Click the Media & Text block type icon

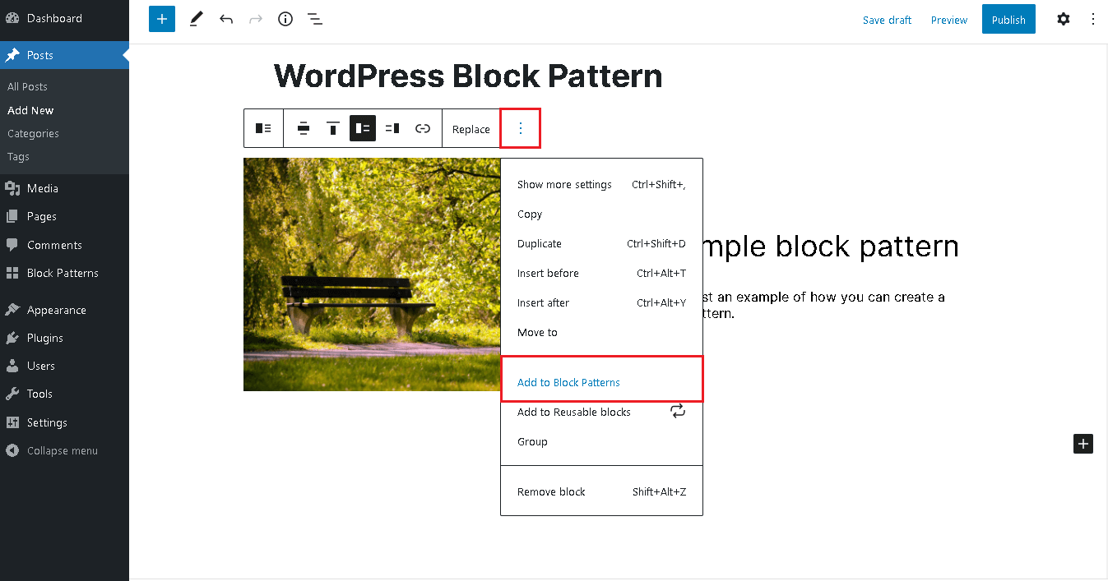click(x=263, y=128)
